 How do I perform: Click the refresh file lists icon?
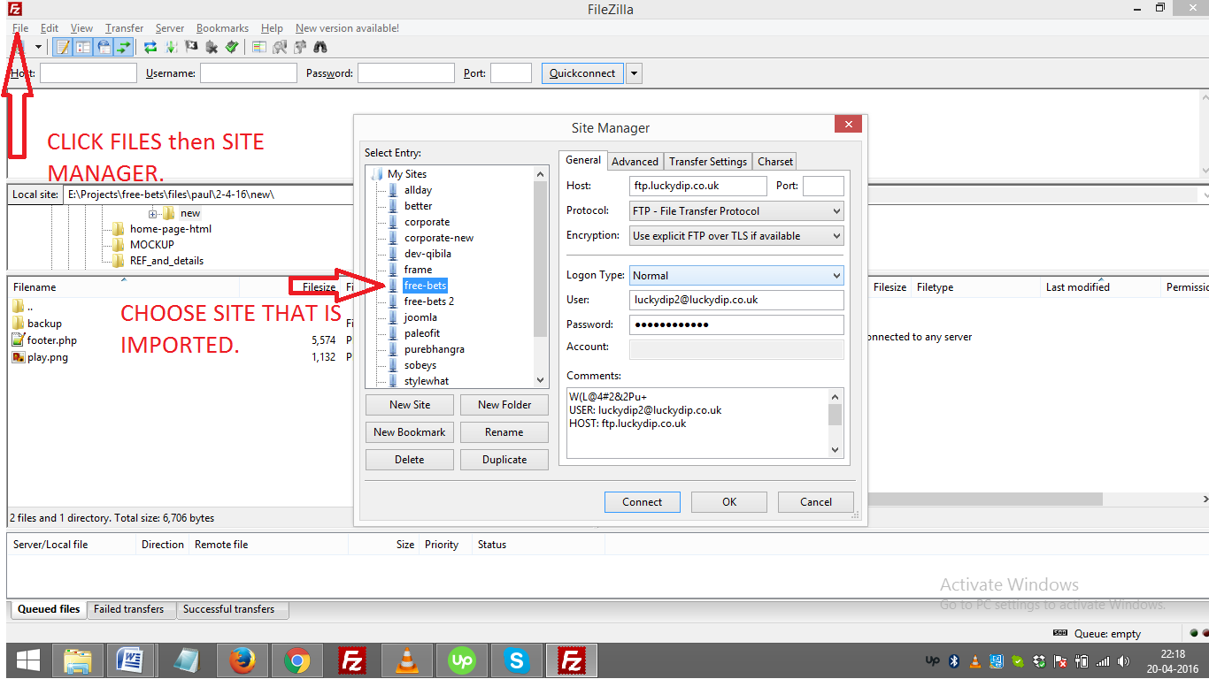pyautogui.click(x=150, y=47)
